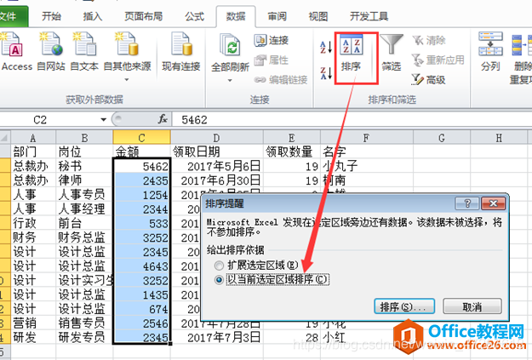Click cell containing 营销
The image size is (532, 360).
[x=33, y=323]
